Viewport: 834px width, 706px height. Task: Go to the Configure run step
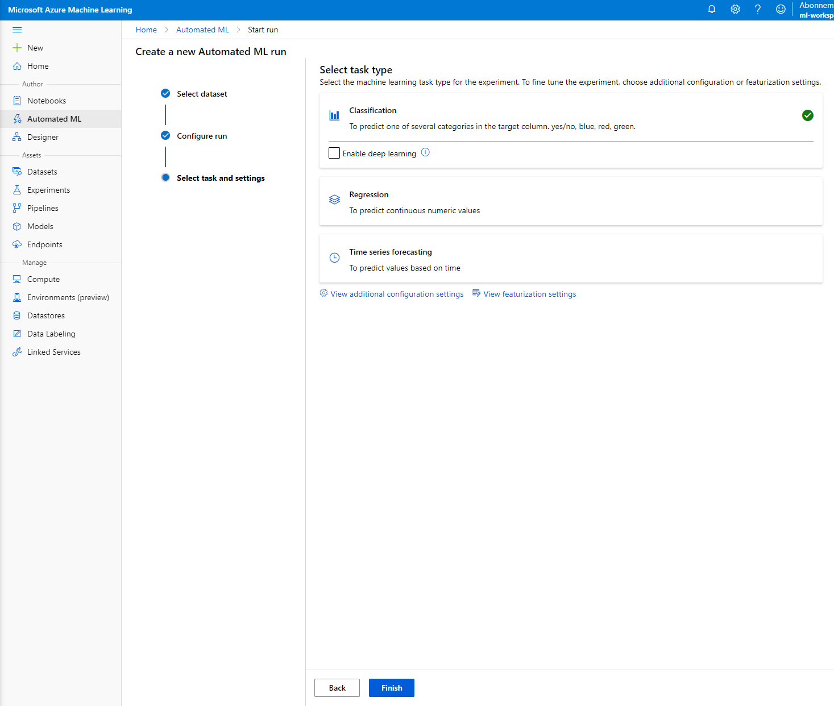201,136
